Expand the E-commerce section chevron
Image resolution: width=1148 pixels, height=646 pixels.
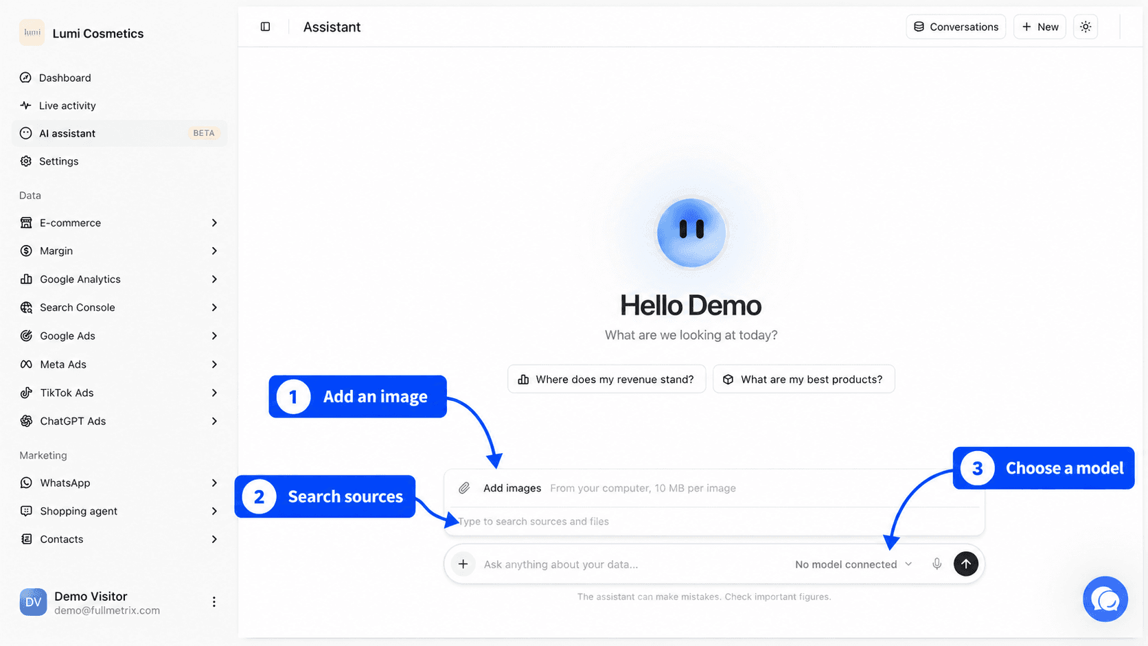click(x=214, y=223)
